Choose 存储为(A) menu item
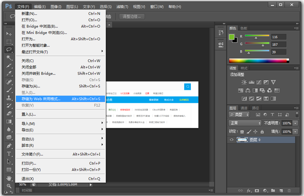The image size is (304, 196). pyautogui.click(x=60, y=86)
